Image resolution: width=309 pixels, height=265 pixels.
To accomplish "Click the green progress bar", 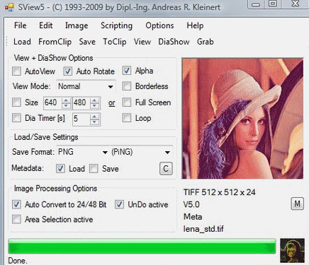I will click(142, 246).
